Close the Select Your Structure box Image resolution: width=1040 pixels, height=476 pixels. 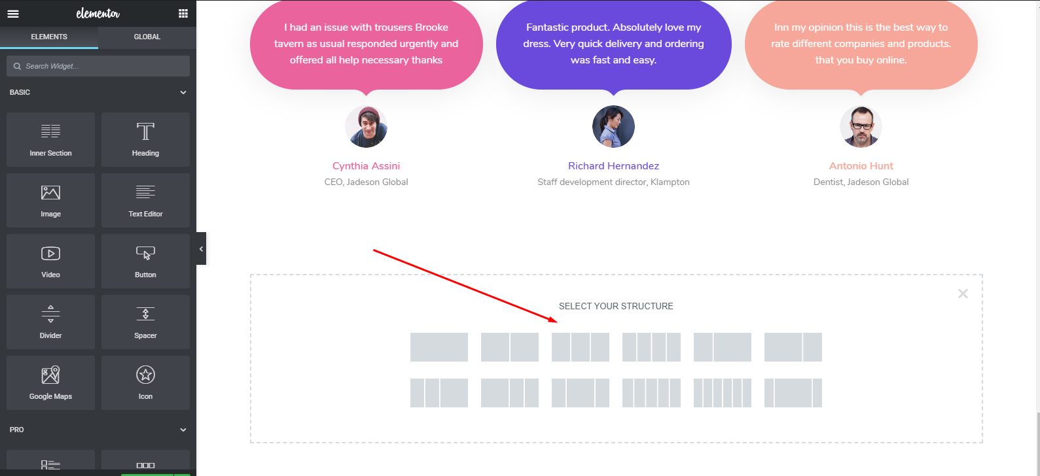click(x=963, y=294)
